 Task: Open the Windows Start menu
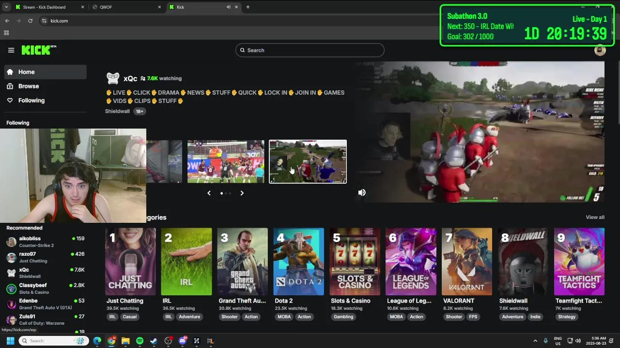(x=10, y=341)
